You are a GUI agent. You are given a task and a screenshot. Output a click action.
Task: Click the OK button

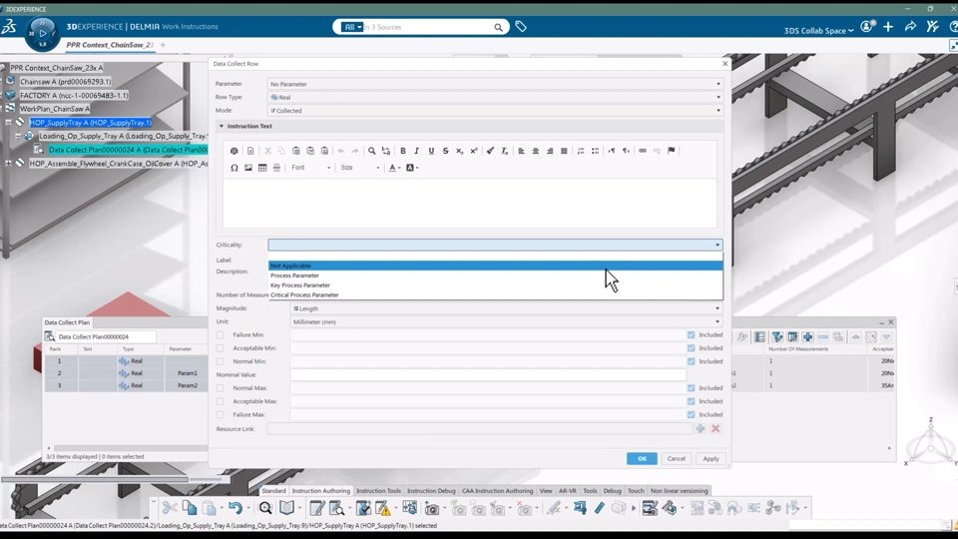click(x=642, y=459)
